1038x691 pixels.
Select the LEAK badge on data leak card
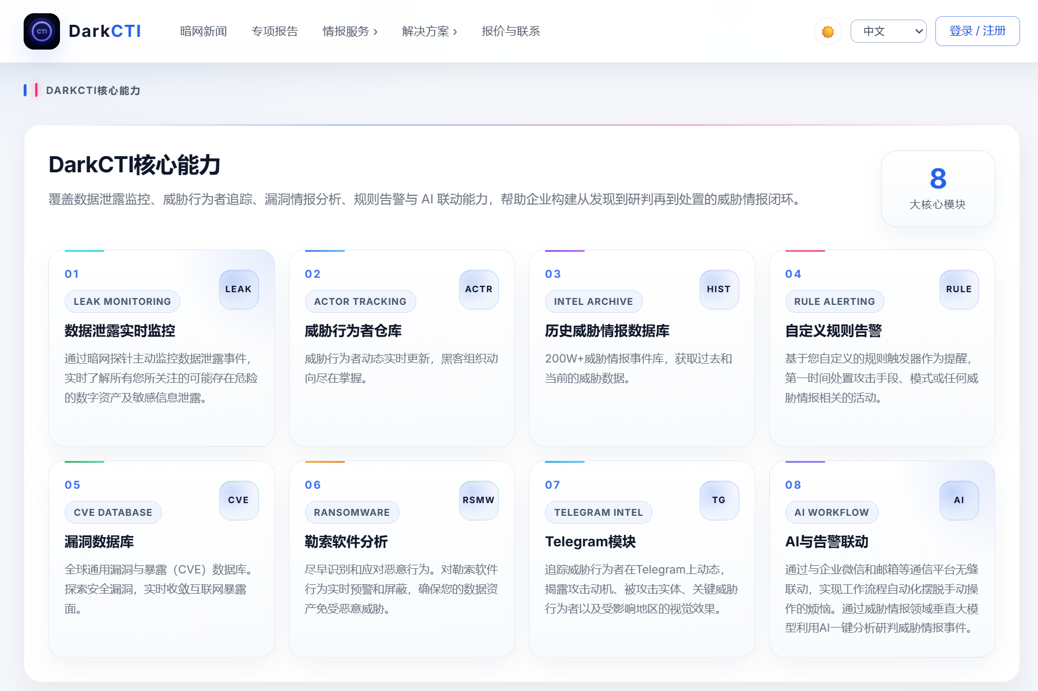coord(238,289)
